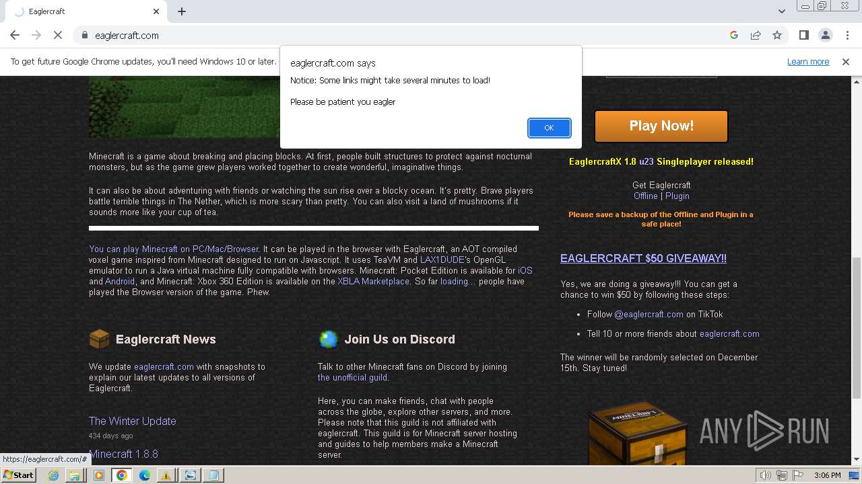Open the Learn more link in the info bar
This screenshot has height=484, width=862.
point(808,61)
